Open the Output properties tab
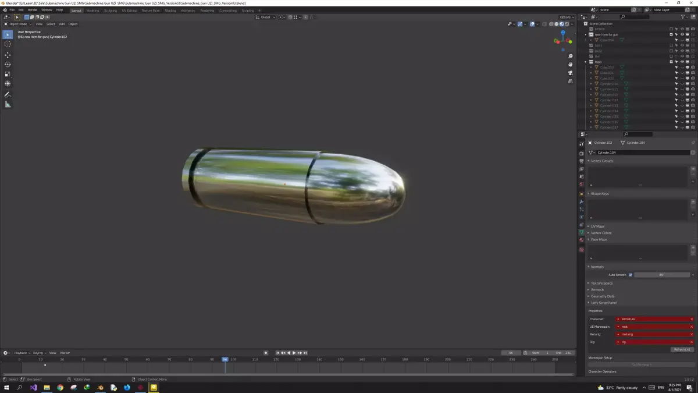Viewport: 698px width, 393px height. pyautogui.click(x=581, y=161)
